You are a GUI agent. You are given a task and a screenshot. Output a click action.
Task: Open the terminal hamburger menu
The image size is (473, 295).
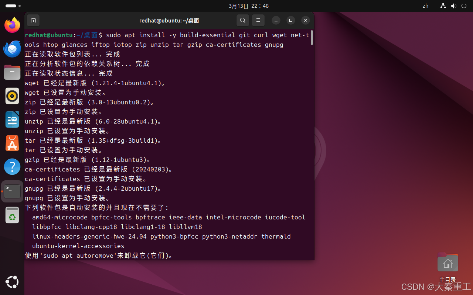[258, 20]
